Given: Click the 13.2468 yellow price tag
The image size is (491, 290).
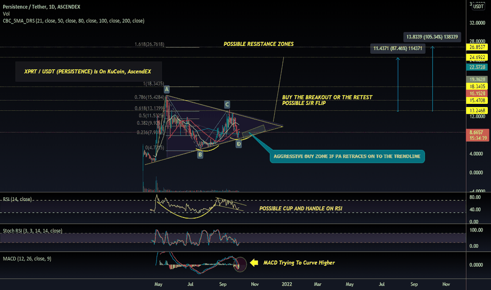Looking at the screenshot, I should (x=477, y=110).
